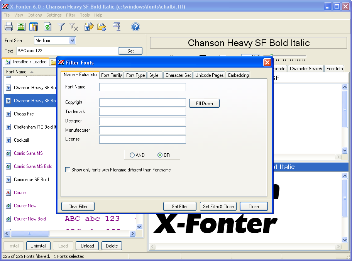Screen dimensions: 352x261
Task: Click the icon beside Cheltenham ITC Bold
Action: click(8, 127)
